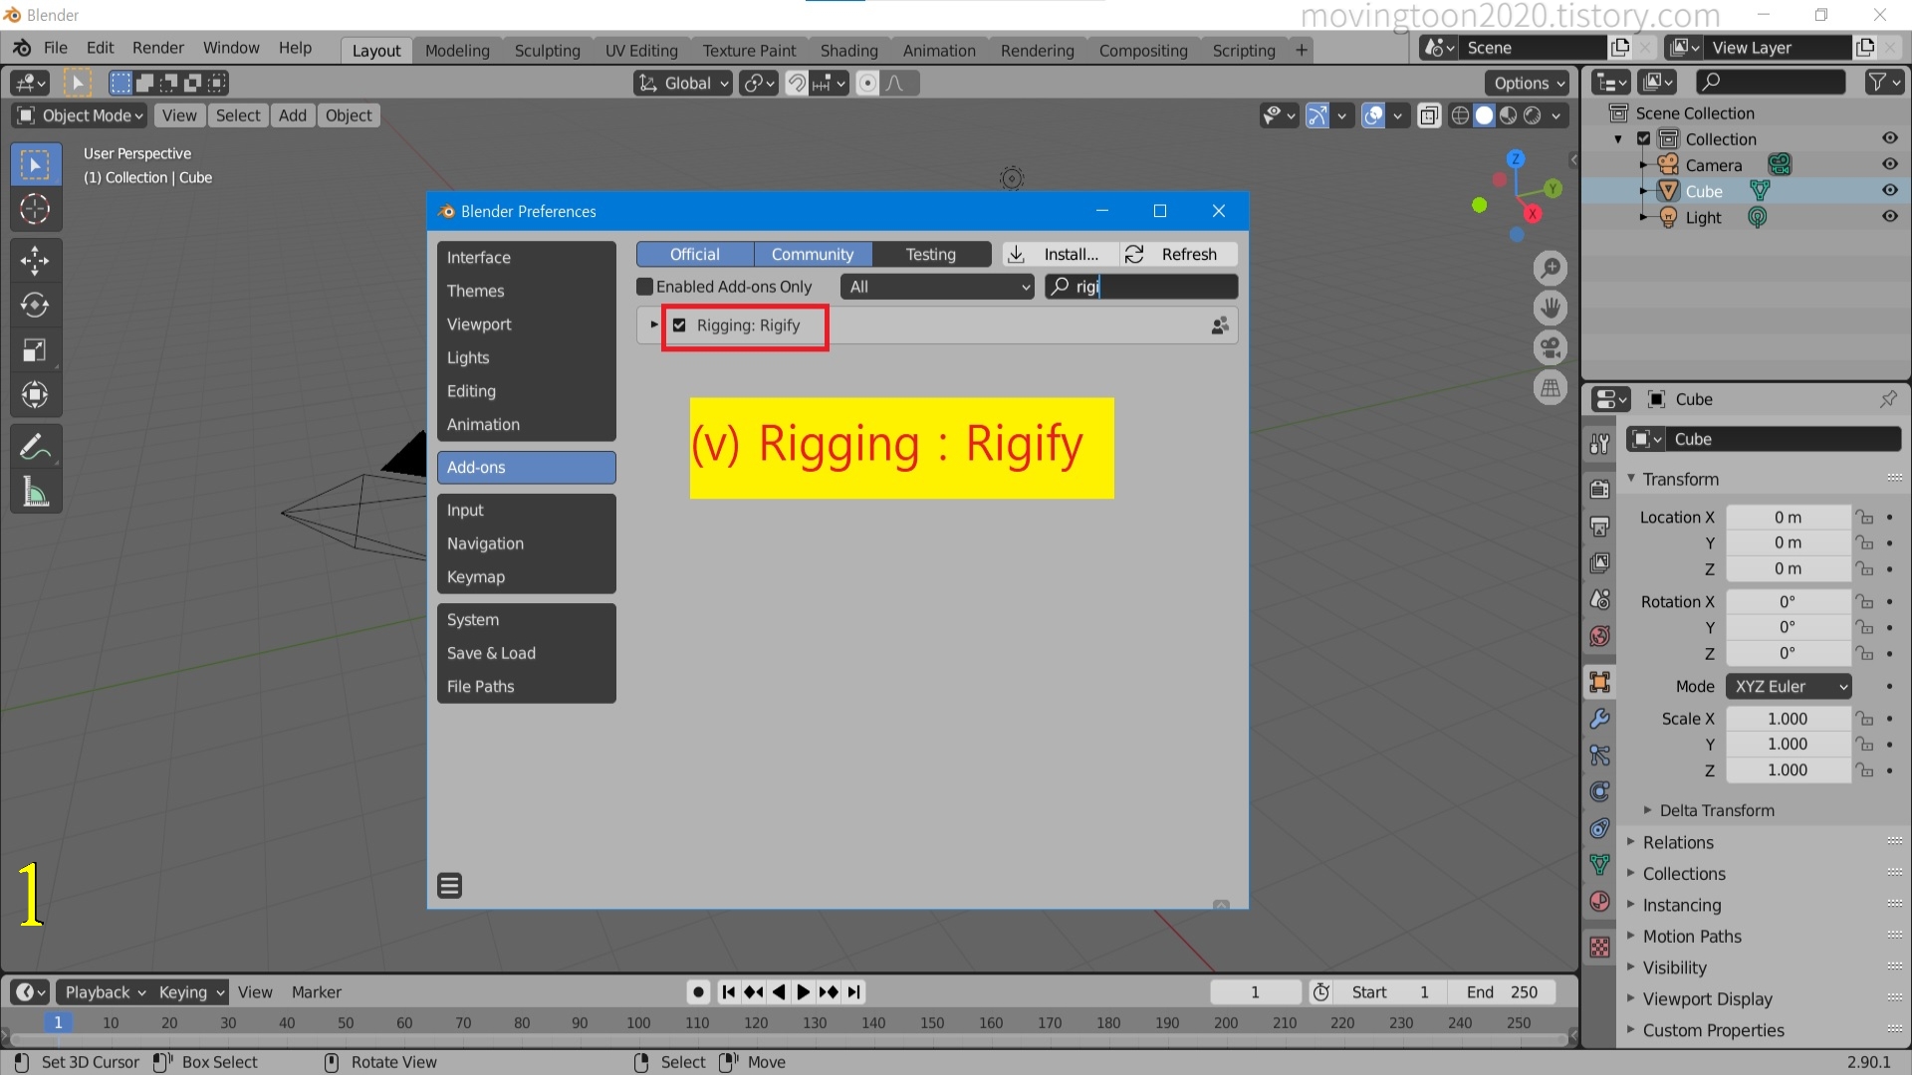Click the Refresh add-ons button
1912x1075 pixels.
(1179, 255)
